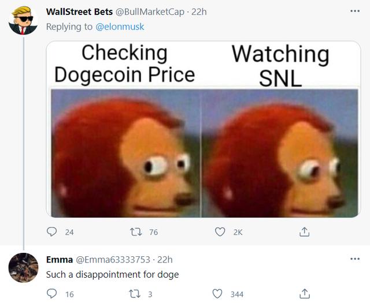Reply to Emma's tweet
The width and height of the screenshot is (370, 303).
tap(51, 294)
